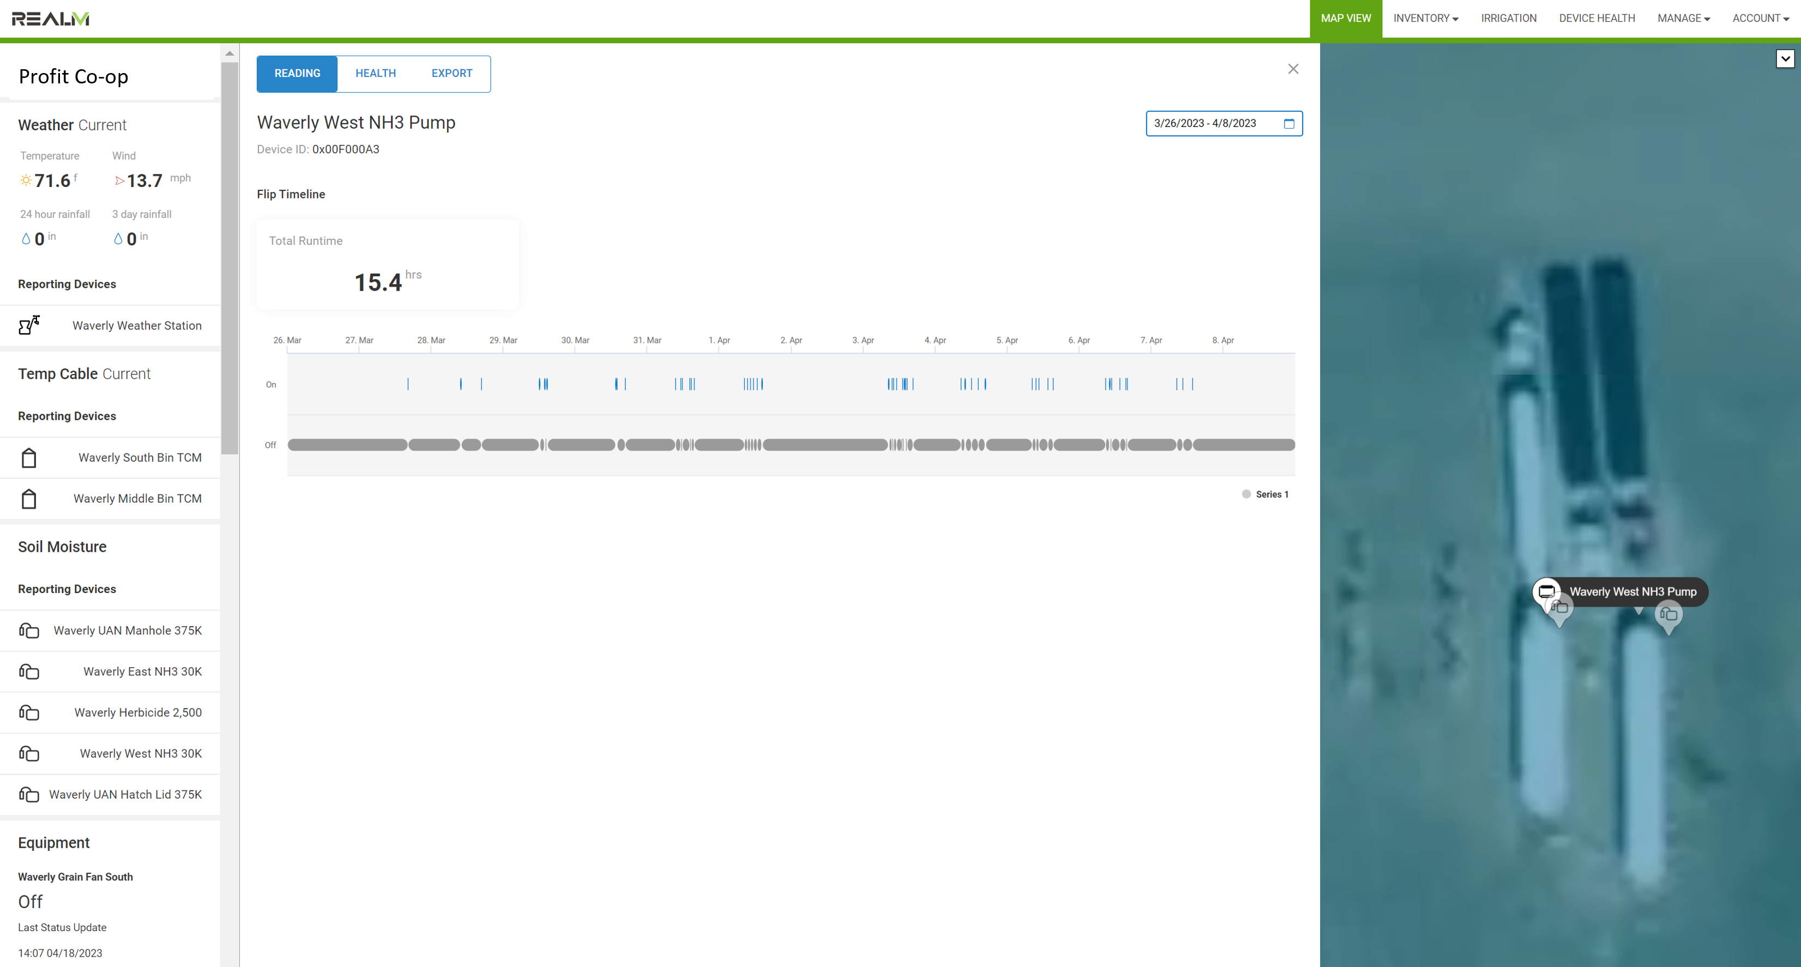Click the tank icon beside Waverly Herbicide 2,500
This screenshot has height=967, width=1801.
tap(29, 712)
